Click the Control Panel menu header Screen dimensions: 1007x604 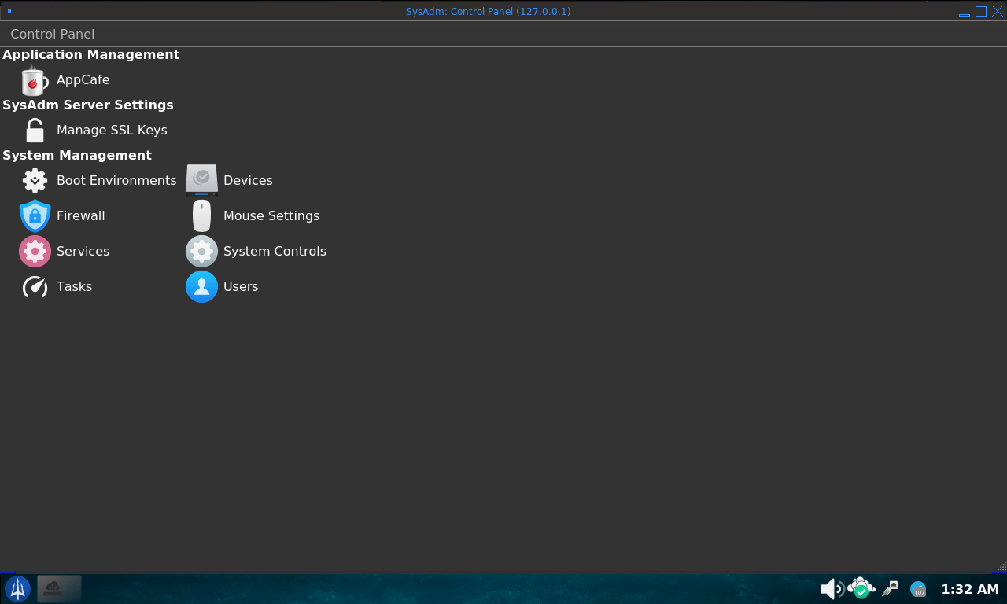pyautogui.click(x=52, y=35)
